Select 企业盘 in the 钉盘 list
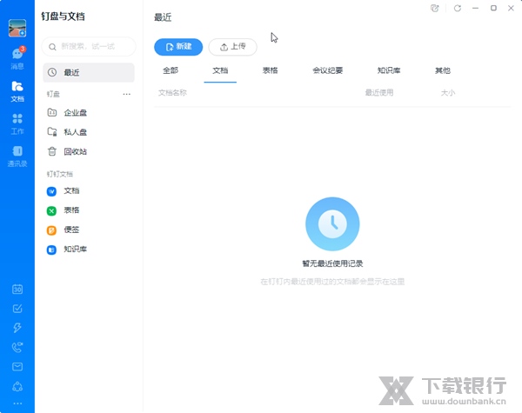 point(76,113)
